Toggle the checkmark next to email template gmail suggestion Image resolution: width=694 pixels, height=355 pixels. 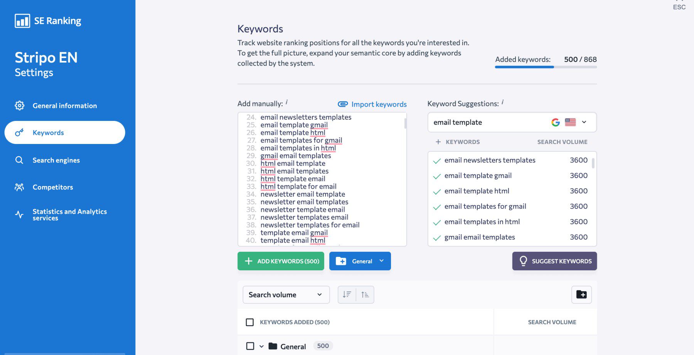point(436,176)
